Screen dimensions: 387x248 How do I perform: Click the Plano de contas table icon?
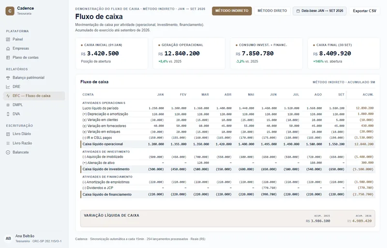point(8,57)
